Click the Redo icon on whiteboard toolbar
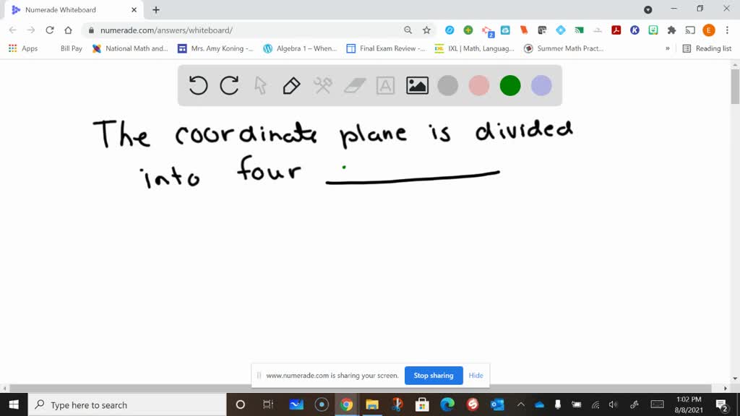740x416 pixels. [229, 85]
